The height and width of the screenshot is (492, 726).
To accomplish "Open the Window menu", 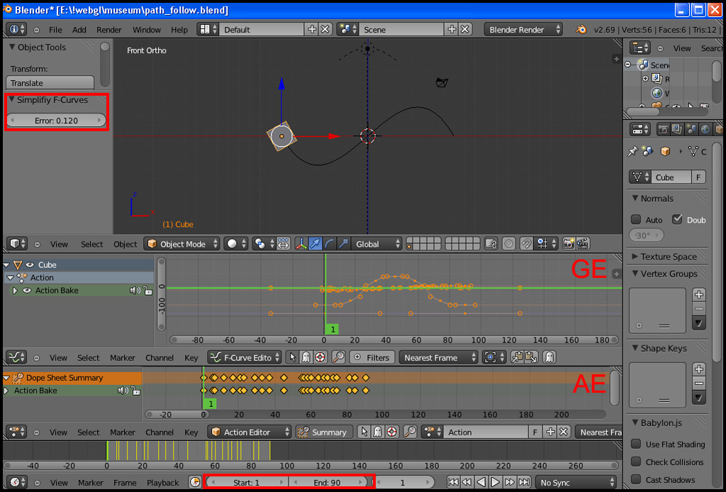I will pos(146,29).
